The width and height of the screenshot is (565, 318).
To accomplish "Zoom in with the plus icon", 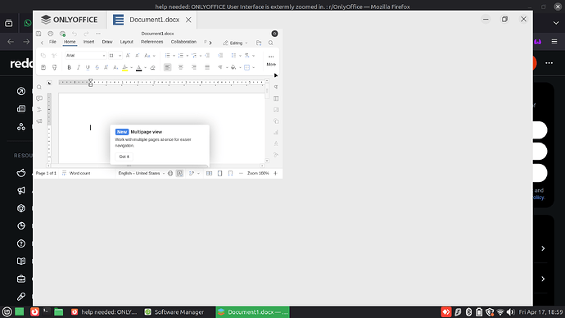I will (276, 174).
